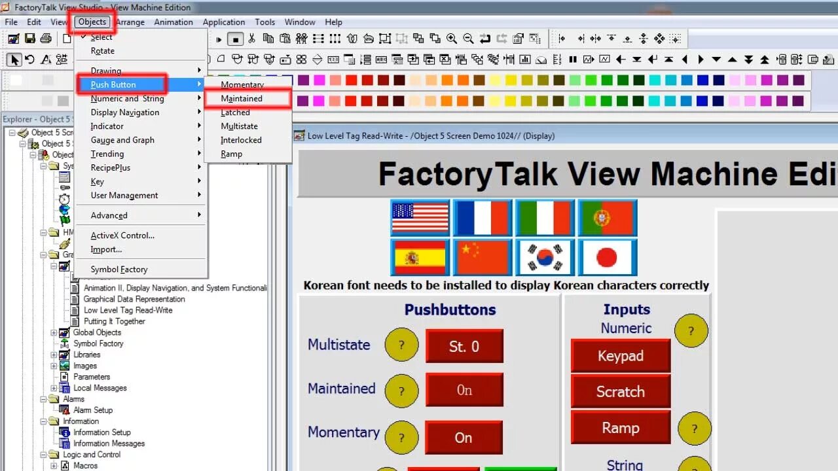Screen dimensions: 838x471
Task: Click the Zoom In magnifier icon
Action: 452,39
